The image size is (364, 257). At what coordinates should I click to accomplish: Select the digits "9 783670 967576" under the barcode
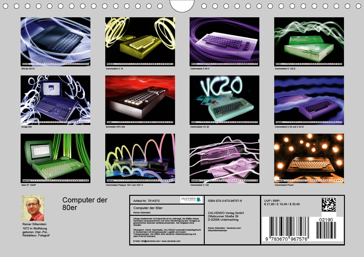287,239
